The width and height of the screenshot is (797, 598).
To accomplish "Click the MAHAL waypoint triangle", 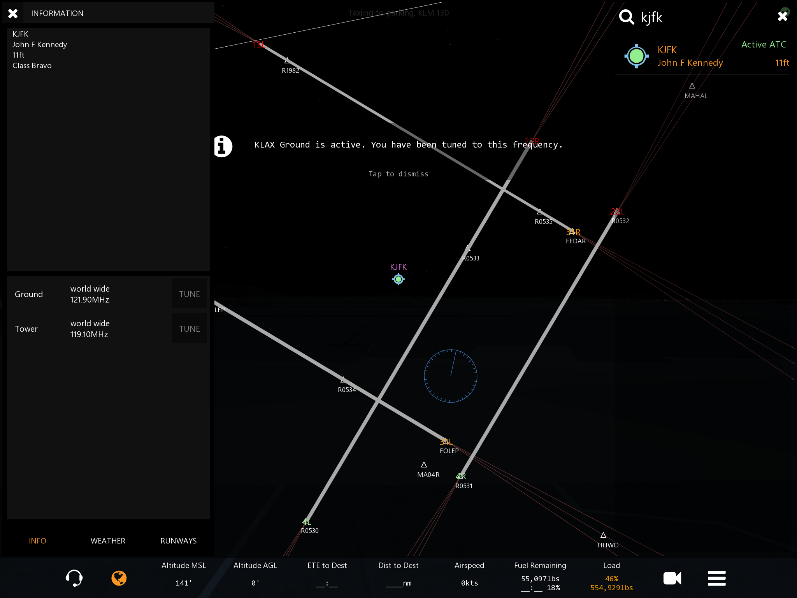I will (x=692, y=86).
